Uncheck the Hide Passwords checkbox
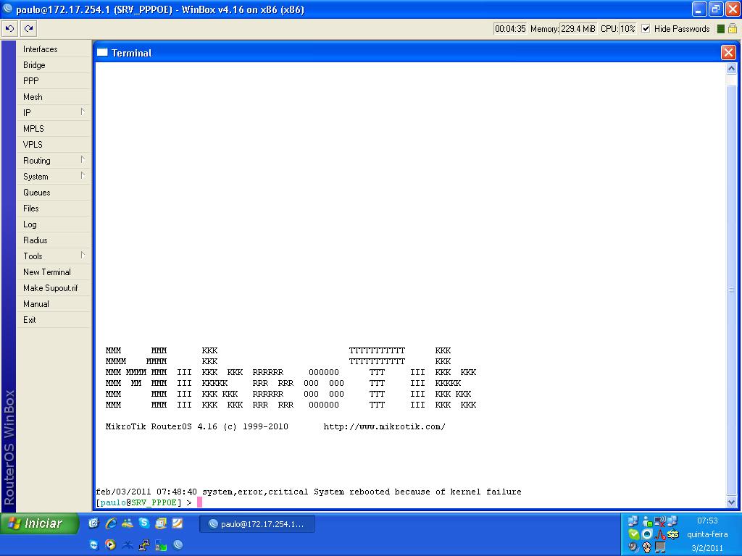The width and height of the screenshot is (742, 556). pos(646,28)
